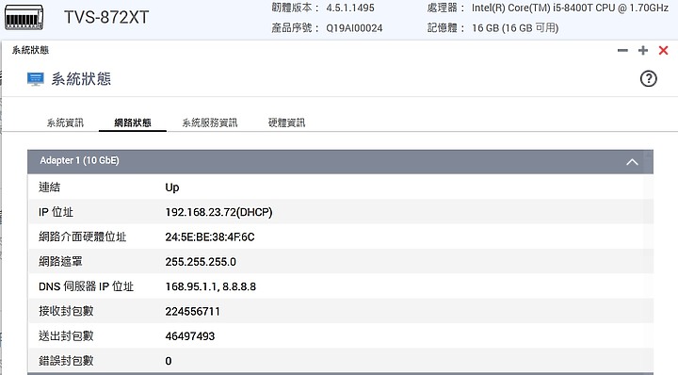This screenshot has height=375, width=678.
Task: Click the subnet mask 255.255.255.0
Action: click(201, 262)
